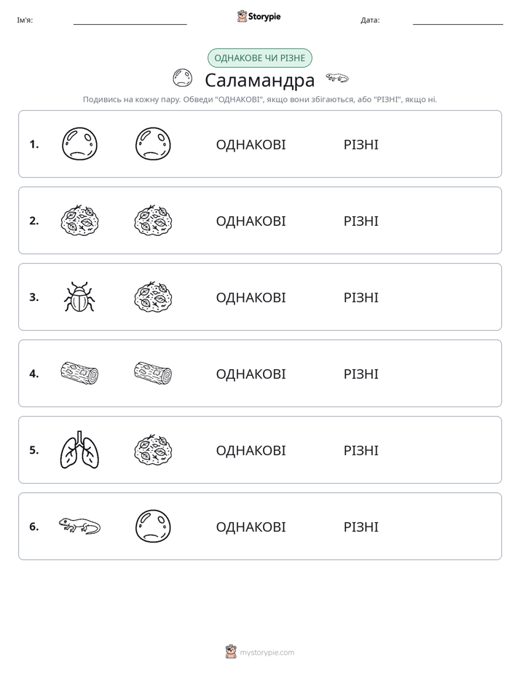Image resolution: width=520 pixels, height=673 pixels.
Task: Click the beetle icon in row 3
Action: 79,297
